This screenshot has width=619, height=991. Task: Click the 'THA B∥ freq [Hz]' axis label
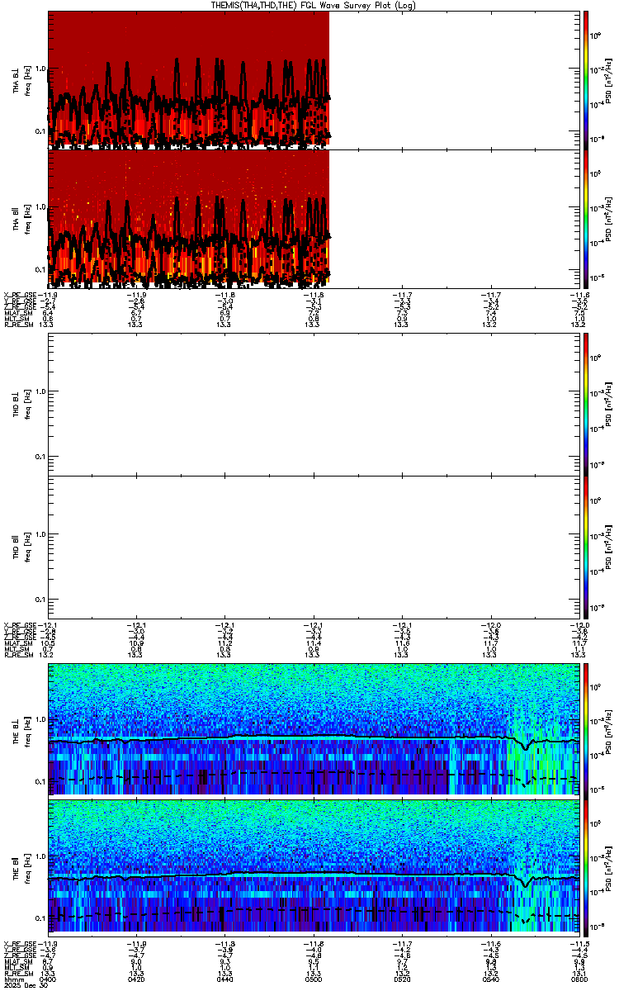pyautogui.click(x=22, y=219)
